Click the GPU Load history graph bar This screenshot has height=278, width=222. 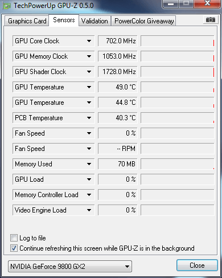[x=178, y=179]
